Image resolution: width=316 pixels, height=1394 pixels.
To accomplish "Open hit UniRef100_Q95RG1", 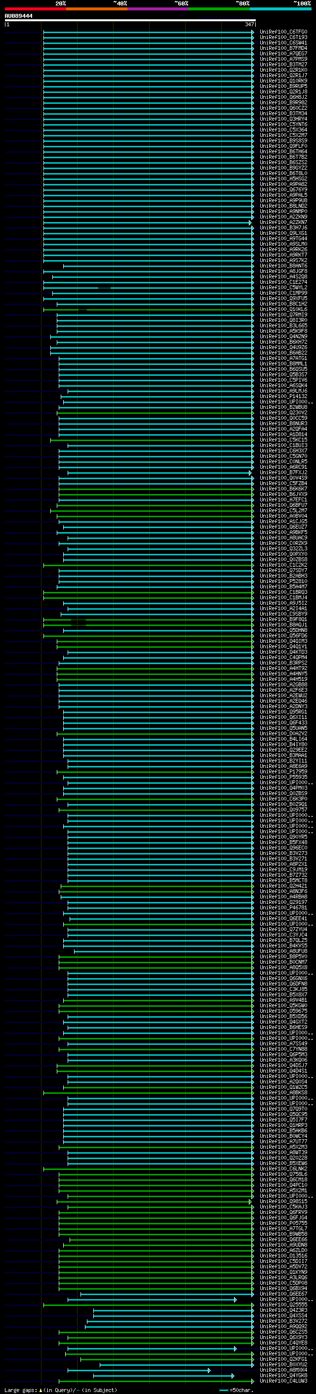I will [x=283, y=712].
